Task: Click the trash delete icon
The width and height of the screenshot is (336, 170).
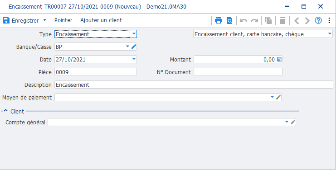Action: click(282, 20)
